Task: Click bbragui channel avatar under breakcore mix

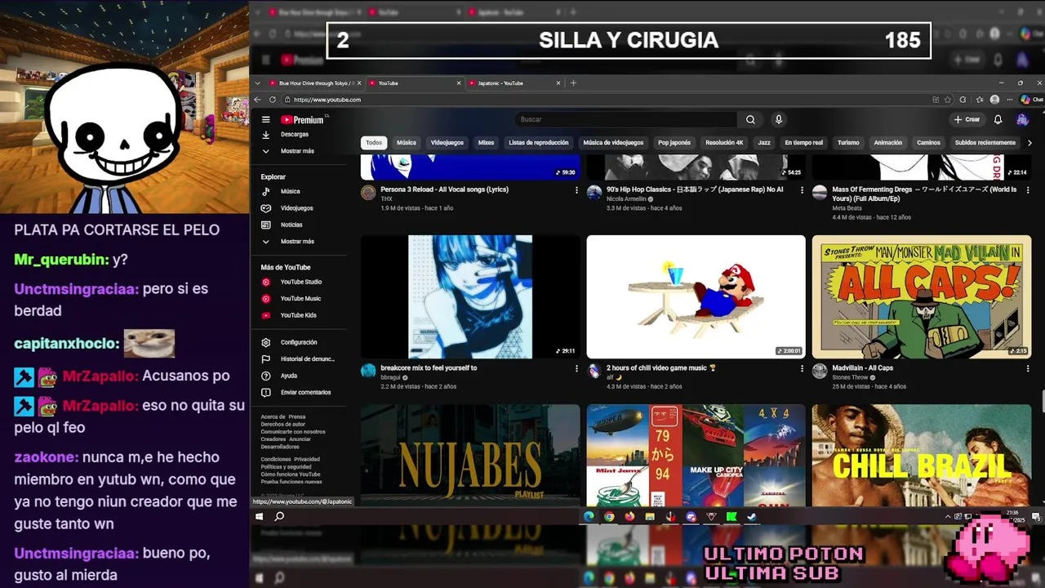Action: pyautogui.click(x=368, y=371)
